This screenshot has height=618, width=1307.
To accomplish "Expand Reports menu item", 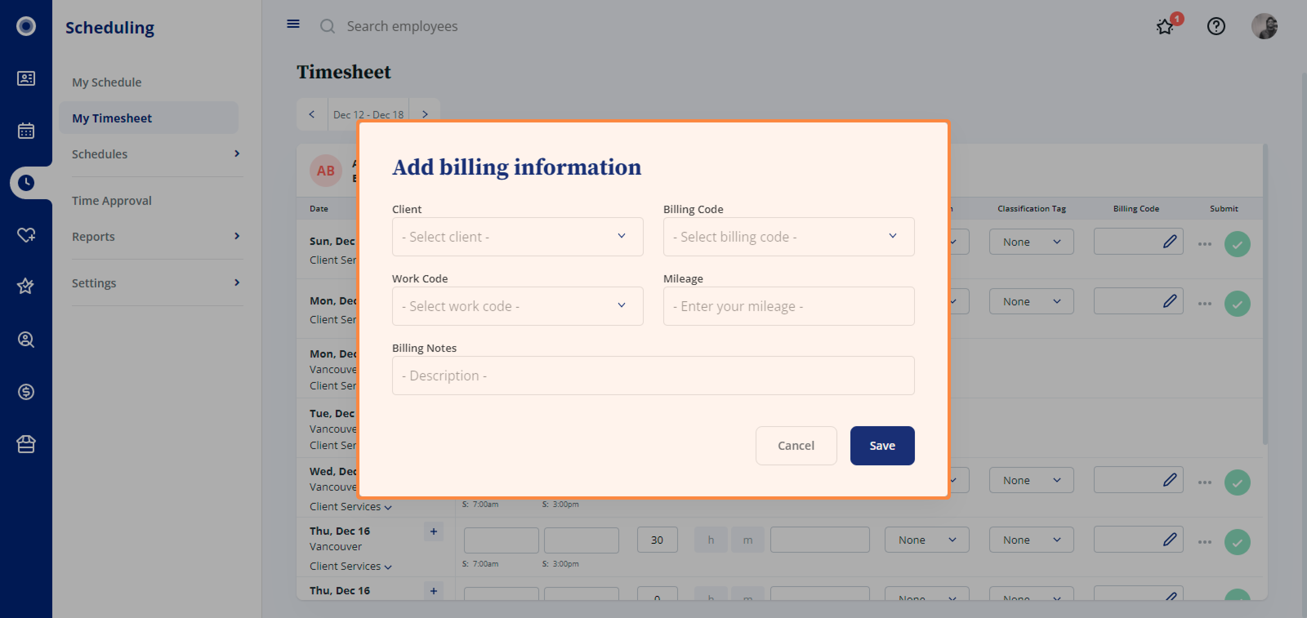I will (157, 236).
